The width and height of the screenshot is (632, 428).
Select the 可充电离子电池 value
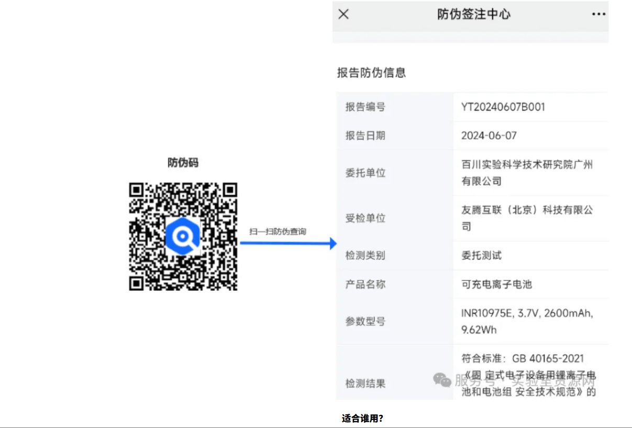pyautogui.click(x=496, y=284)
